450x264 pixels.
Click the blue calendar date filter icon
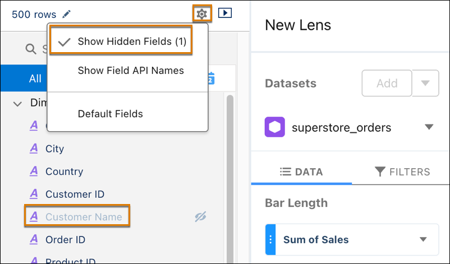pos(211,78)
